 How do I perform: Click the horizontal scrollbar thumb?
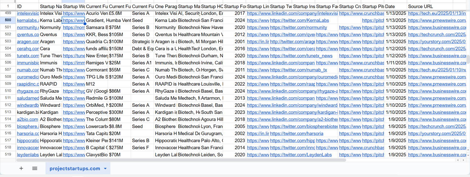(x=181, y=160)
